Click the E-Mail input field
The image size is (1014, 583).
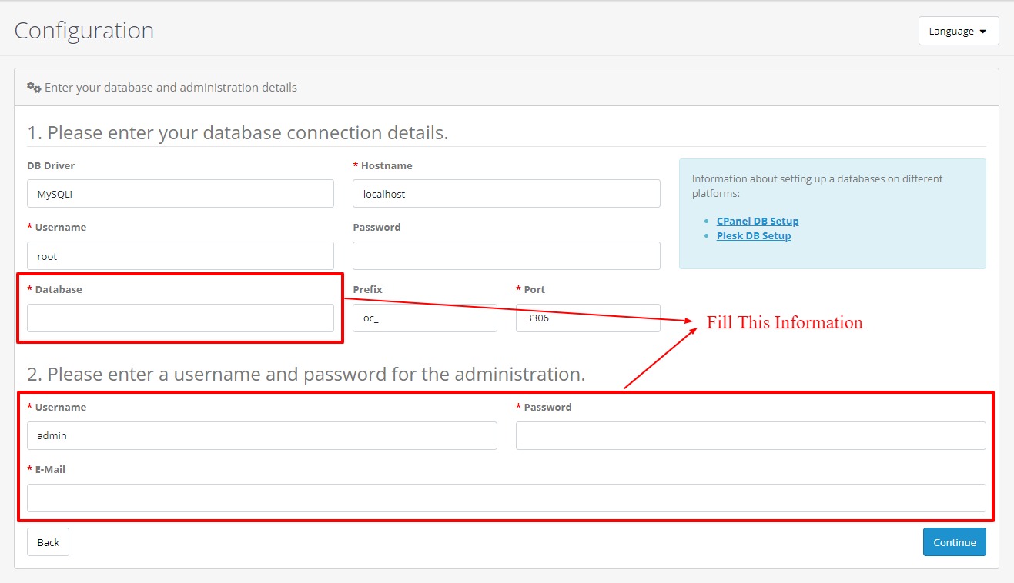coord(506,498)
